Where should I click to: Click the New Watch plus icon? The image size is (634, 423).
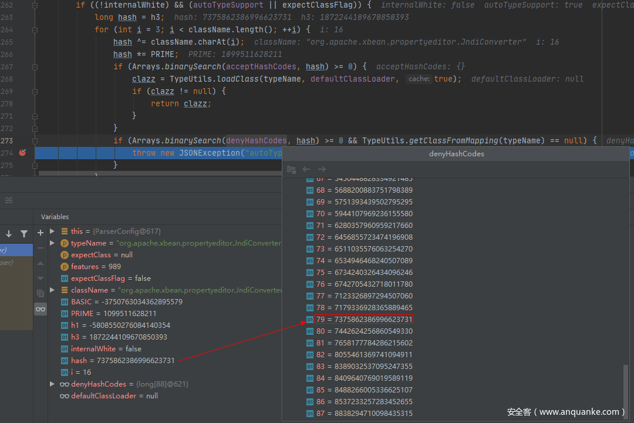41,233
